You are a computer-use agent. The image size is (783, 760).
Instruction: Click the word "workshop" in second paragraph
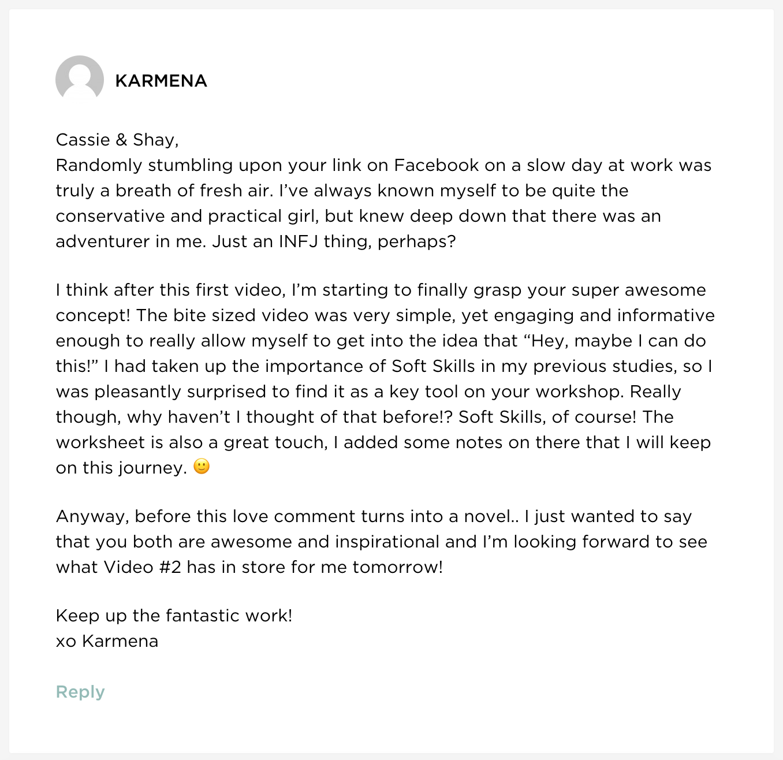click(579, 392)
